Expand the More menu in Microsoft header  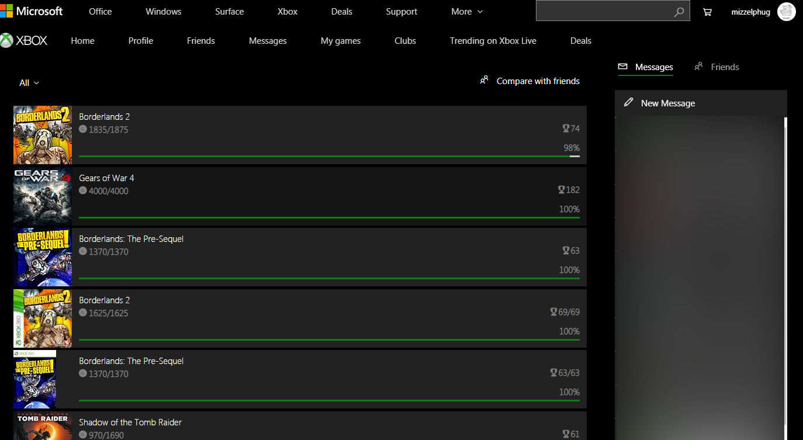pyautogui.click(x=467, y=12)
